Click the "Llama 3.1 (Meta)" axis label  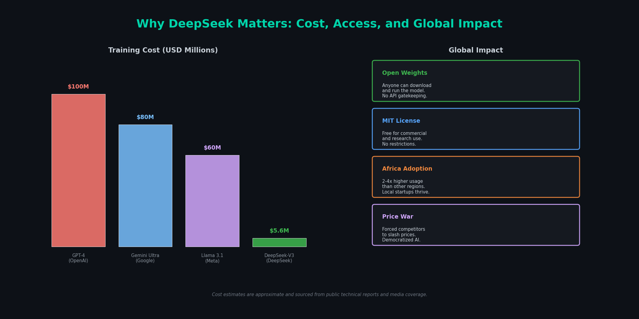pyautogui.click(x=212, y=258)
